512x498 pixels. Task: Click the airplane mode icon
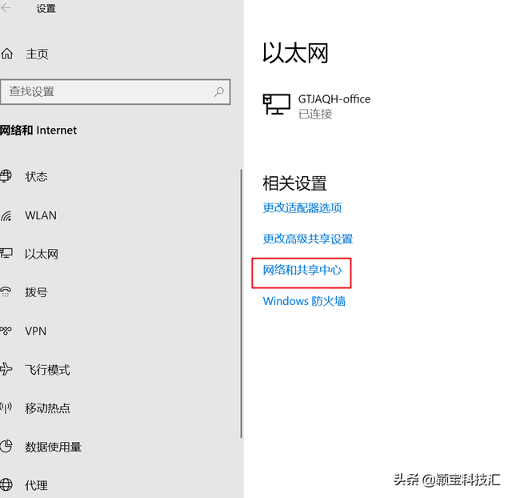(6, 369)
